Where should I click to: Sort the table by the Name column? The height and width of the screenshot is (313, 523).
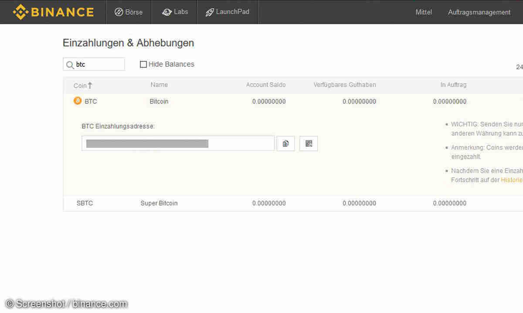pyautogui.click(x=159, y=85)
